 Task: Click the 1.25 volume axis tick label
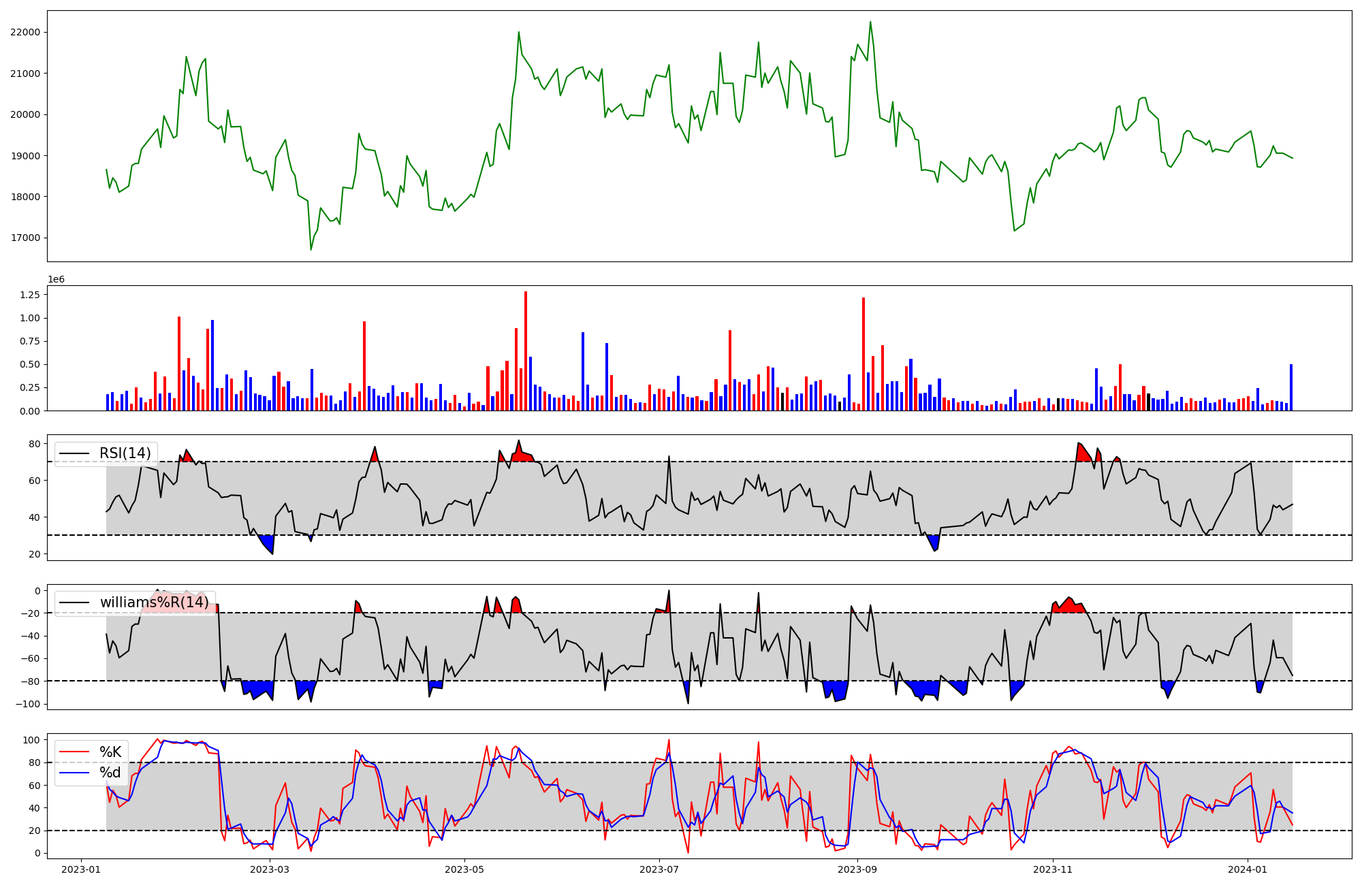(x=30, y=295)
